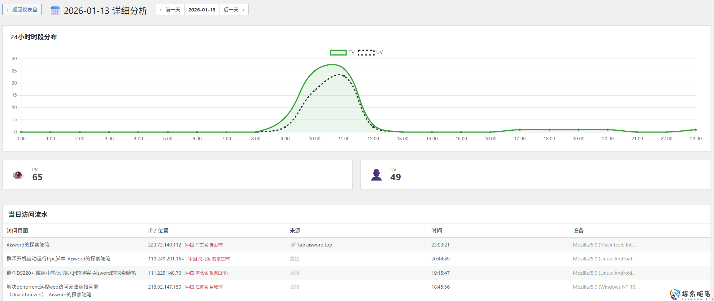Screen dimensions: 714x301
Task: Open the tab.aisword.top referrer link
Action: click(x=315, y=245)
